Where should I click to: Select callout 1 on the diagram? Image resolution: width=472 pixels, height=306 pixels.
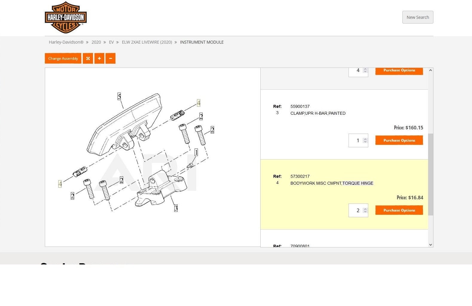coord(196,152)
